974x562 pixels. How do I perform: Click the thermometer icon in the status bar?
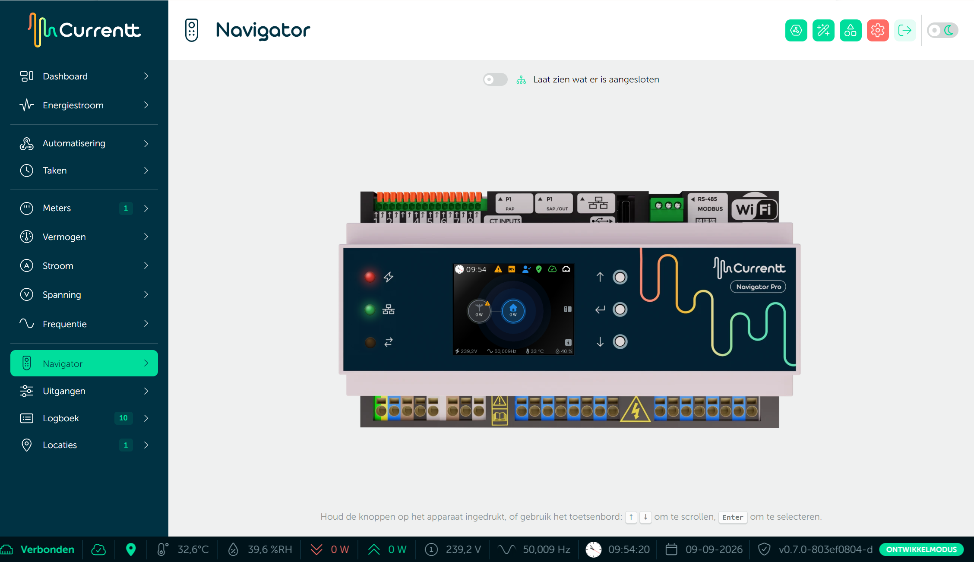162,549
